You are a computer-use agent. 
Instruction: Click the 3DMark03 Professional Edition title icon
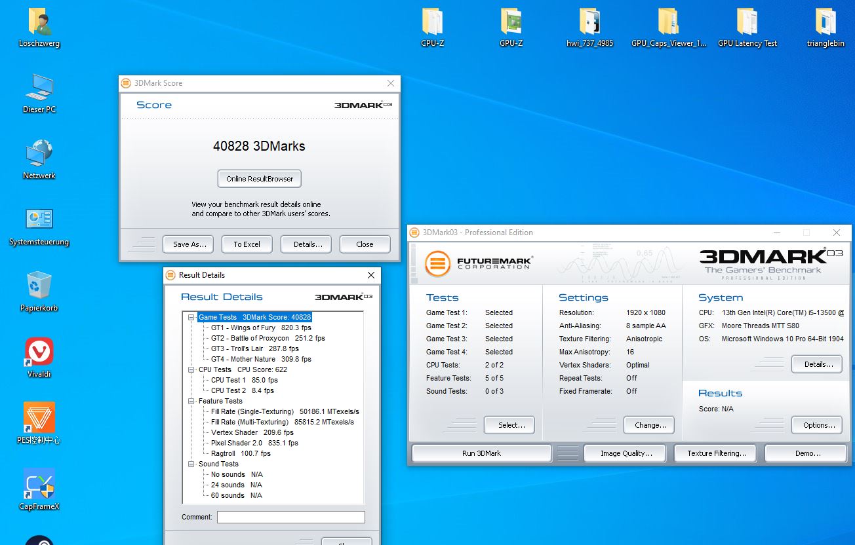tap(415, 232)
